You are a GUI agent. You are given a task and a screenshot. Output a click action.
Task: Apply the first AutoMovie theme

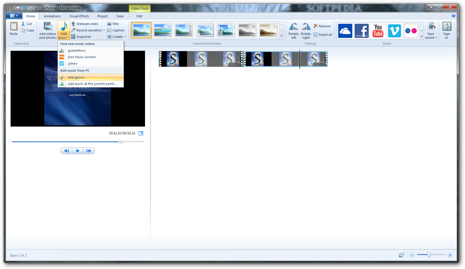click(x=141, y=30)
